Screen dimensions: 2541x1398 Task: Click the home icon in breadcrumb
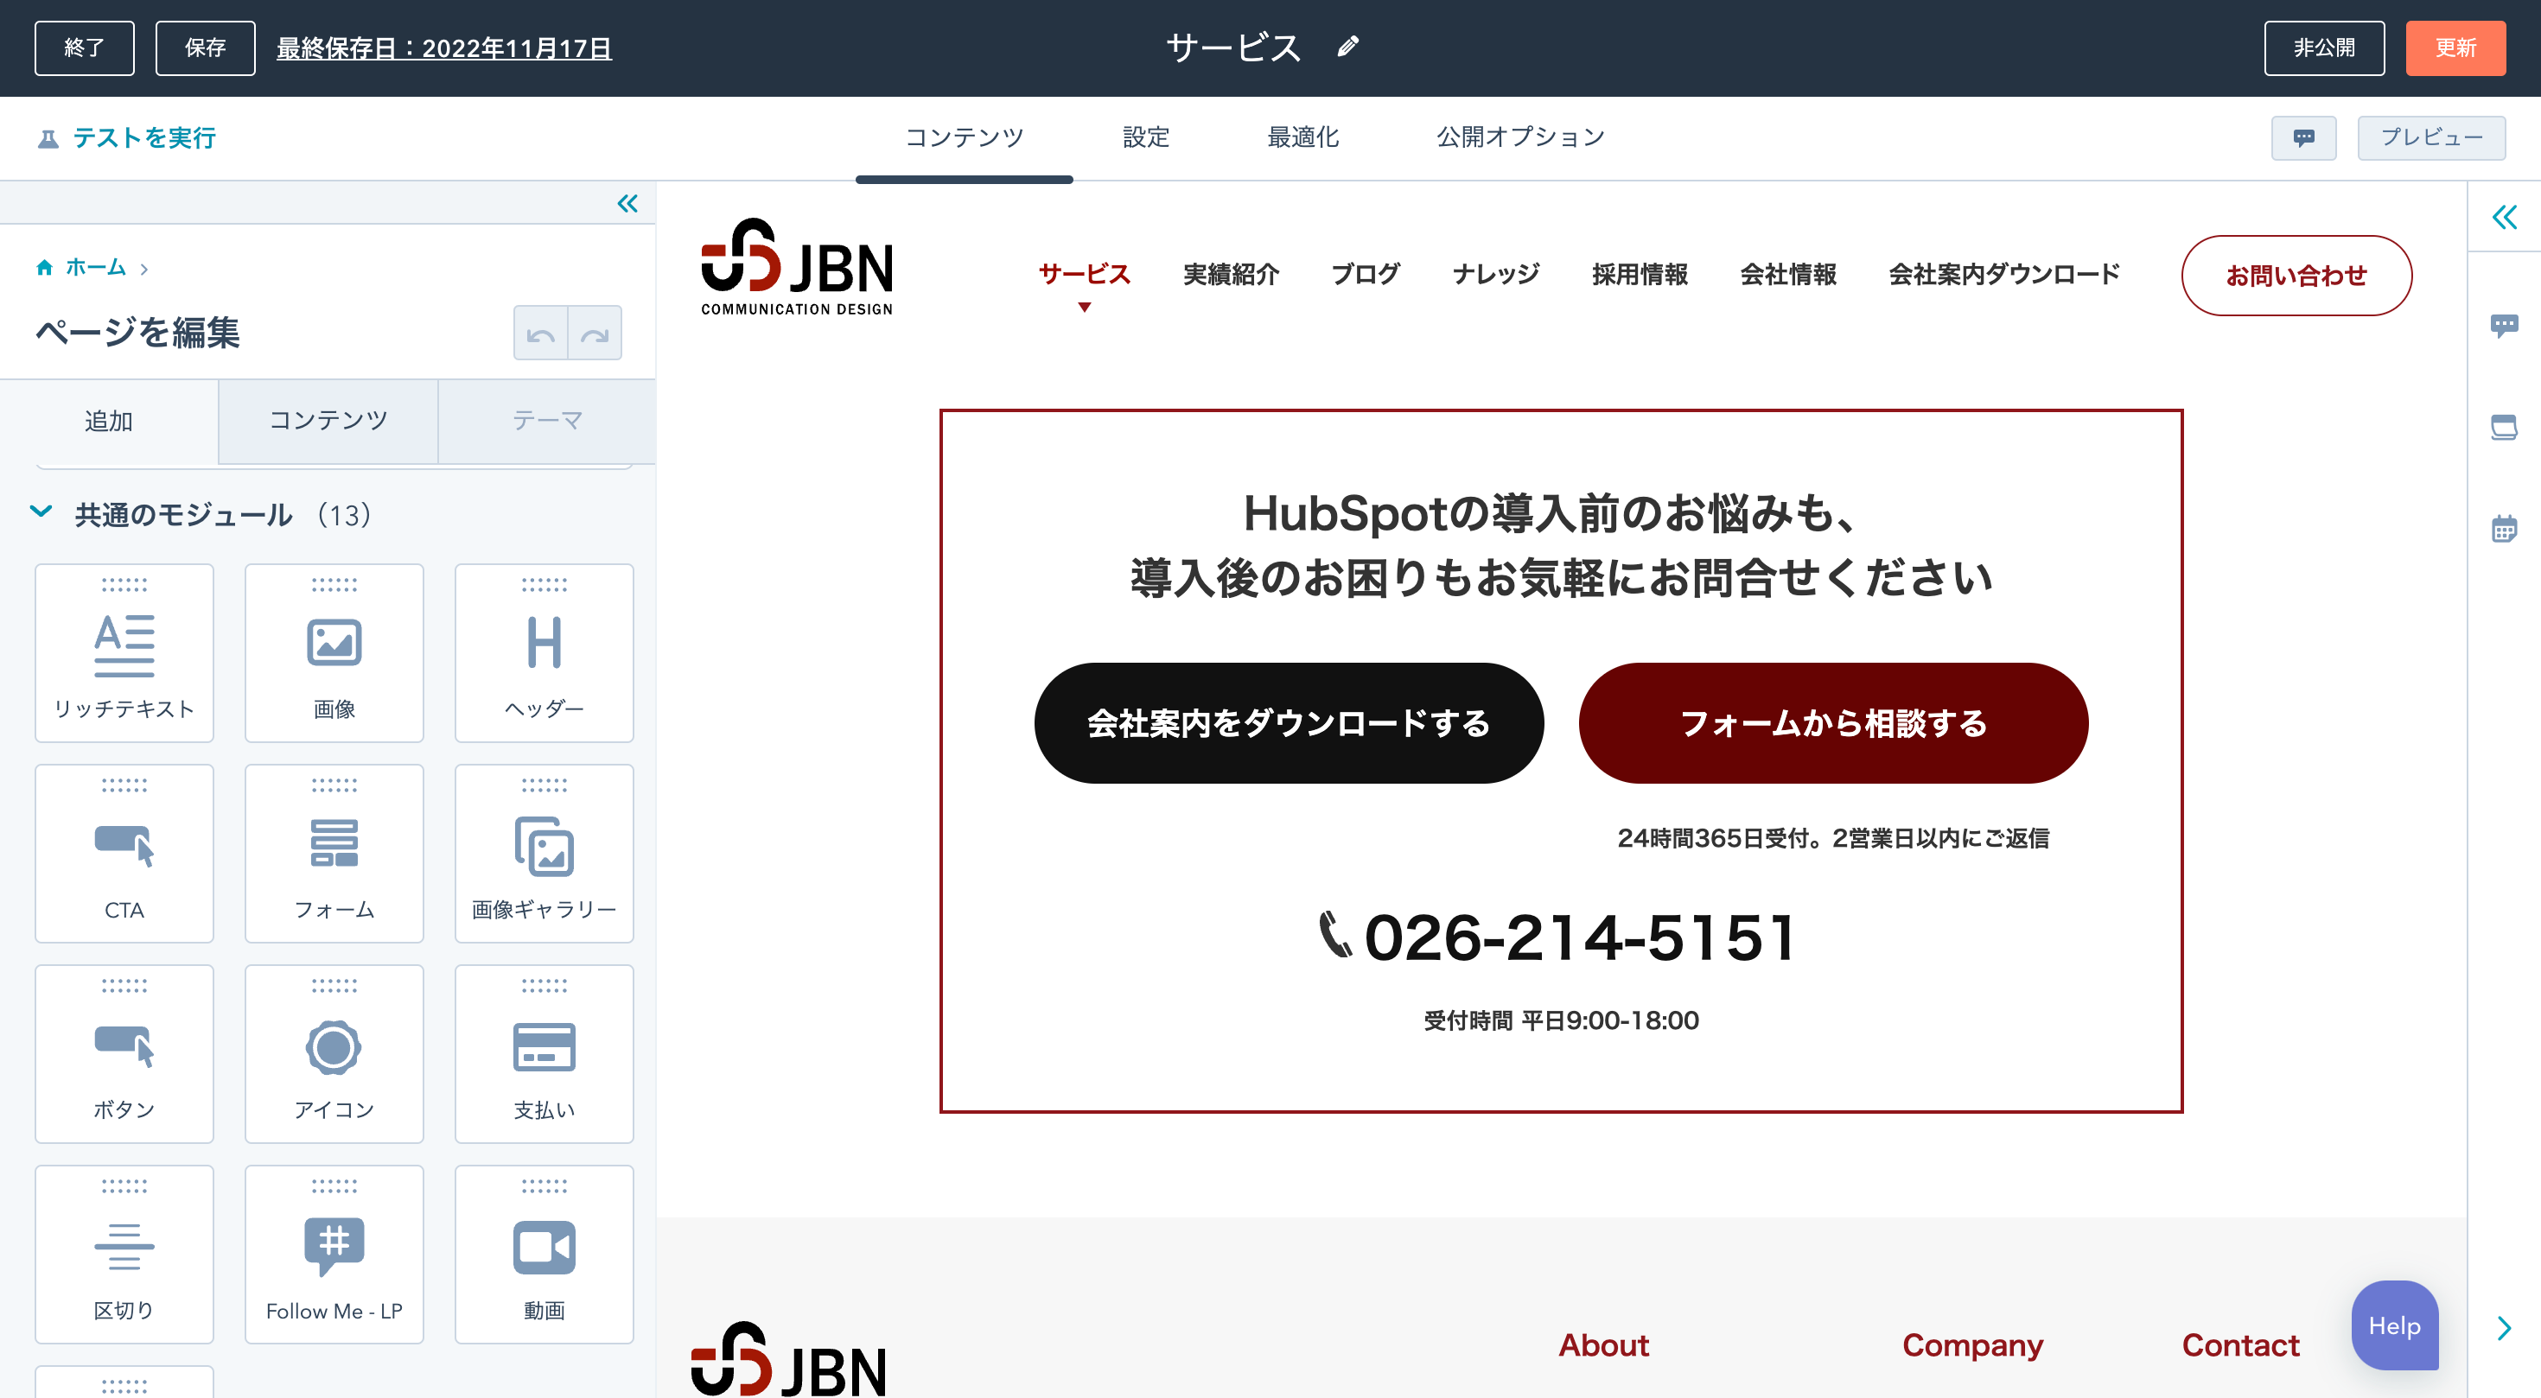pos(44,267)
